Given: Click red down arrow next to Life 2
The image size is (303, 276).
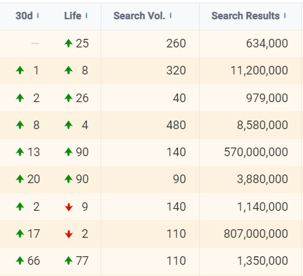Looking at the screenshot, I should (x=69, y=235).
